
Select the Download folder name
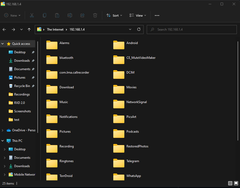click(67, 87)
